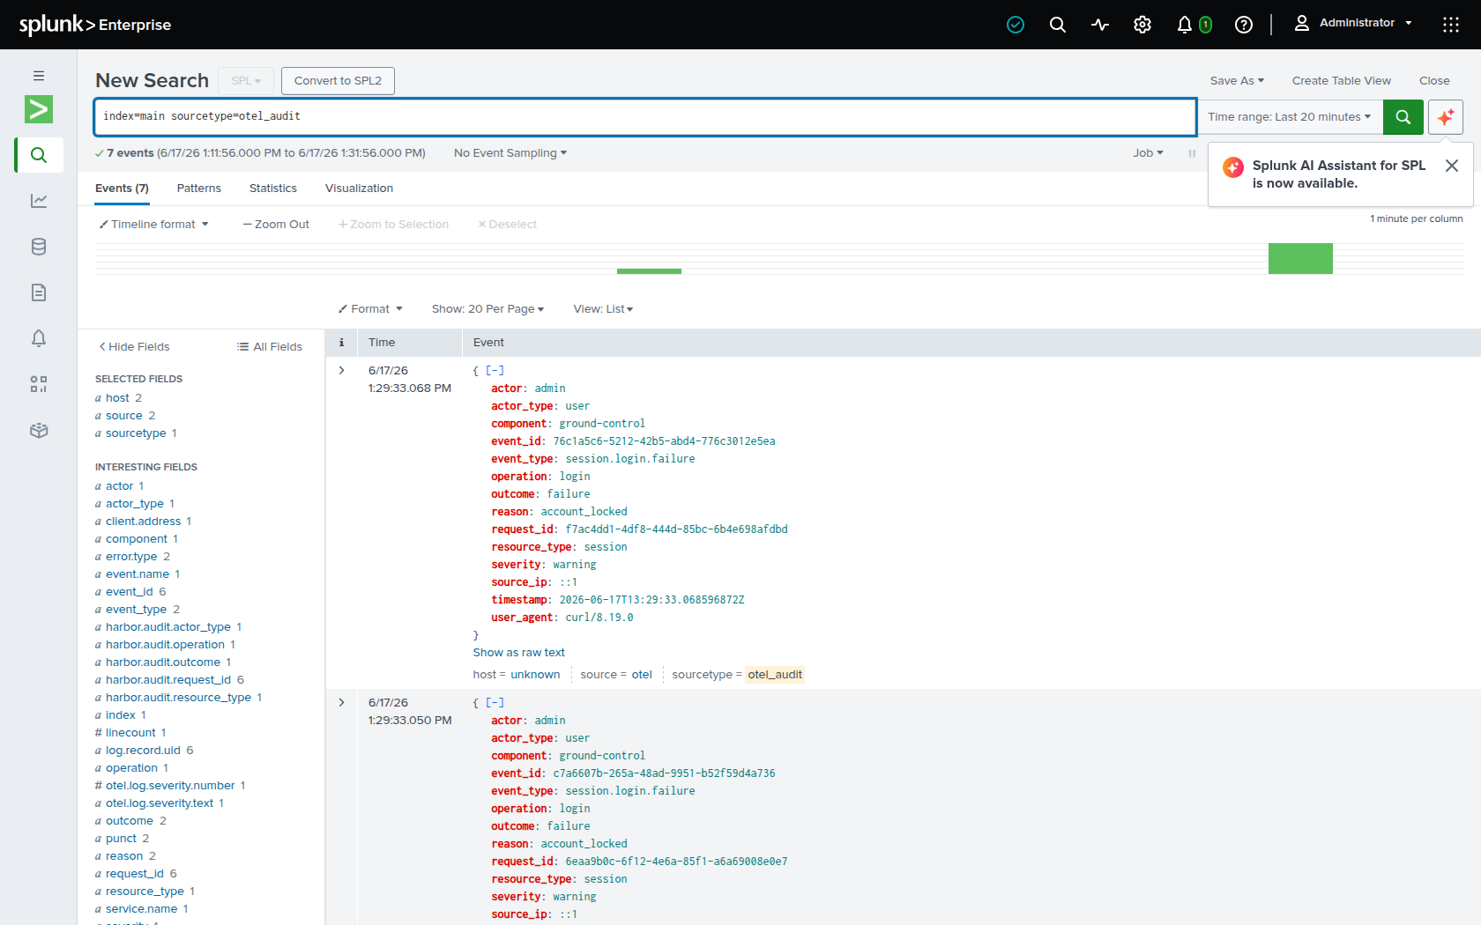Open the Search & Reporting app icon

[39, 109]
